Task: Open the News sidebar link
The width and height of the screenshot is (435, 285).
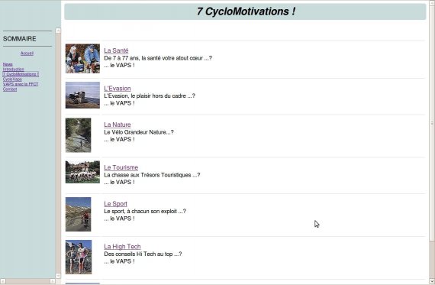Action: pyautogui.click(x=8, y=64)
